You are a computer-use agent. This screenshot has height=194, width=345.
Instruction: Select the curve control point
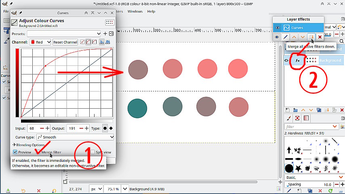click(x=46, y=66)
